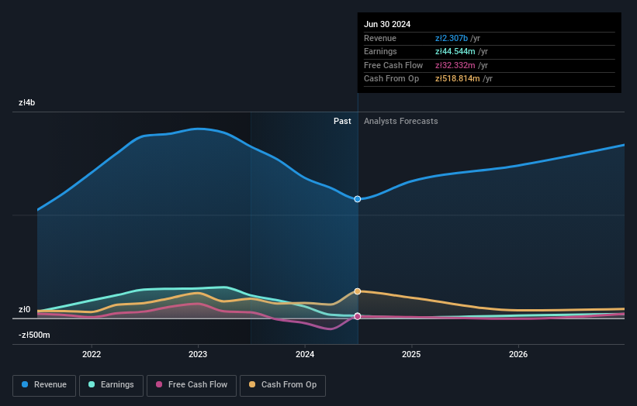Toggle the Free Cash Flow legend series
Viewport: 637px width, 406px height.
(x=192, y=385)
